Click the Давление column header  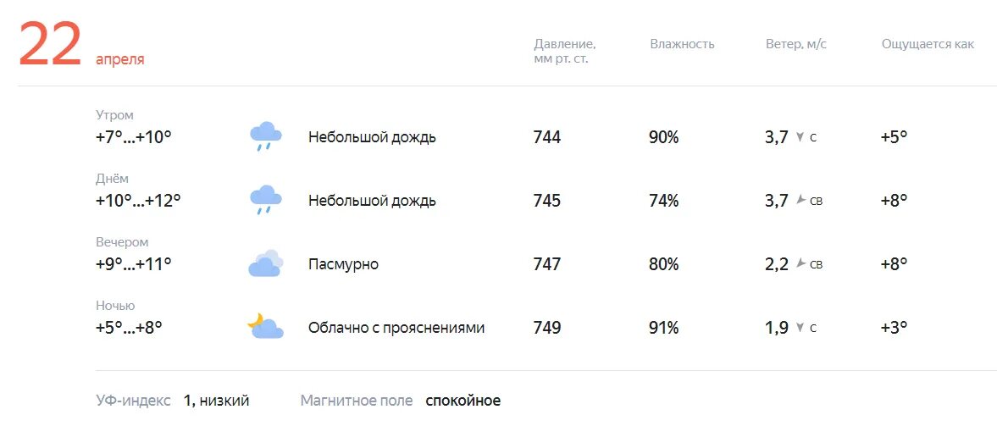click(565, 52)
